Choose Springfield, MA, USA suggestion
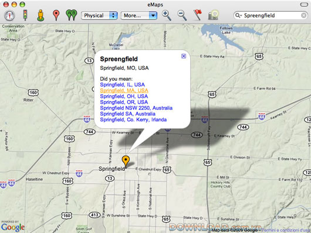Viewport: 311px width, 233px height. click(x=124, y=91)
